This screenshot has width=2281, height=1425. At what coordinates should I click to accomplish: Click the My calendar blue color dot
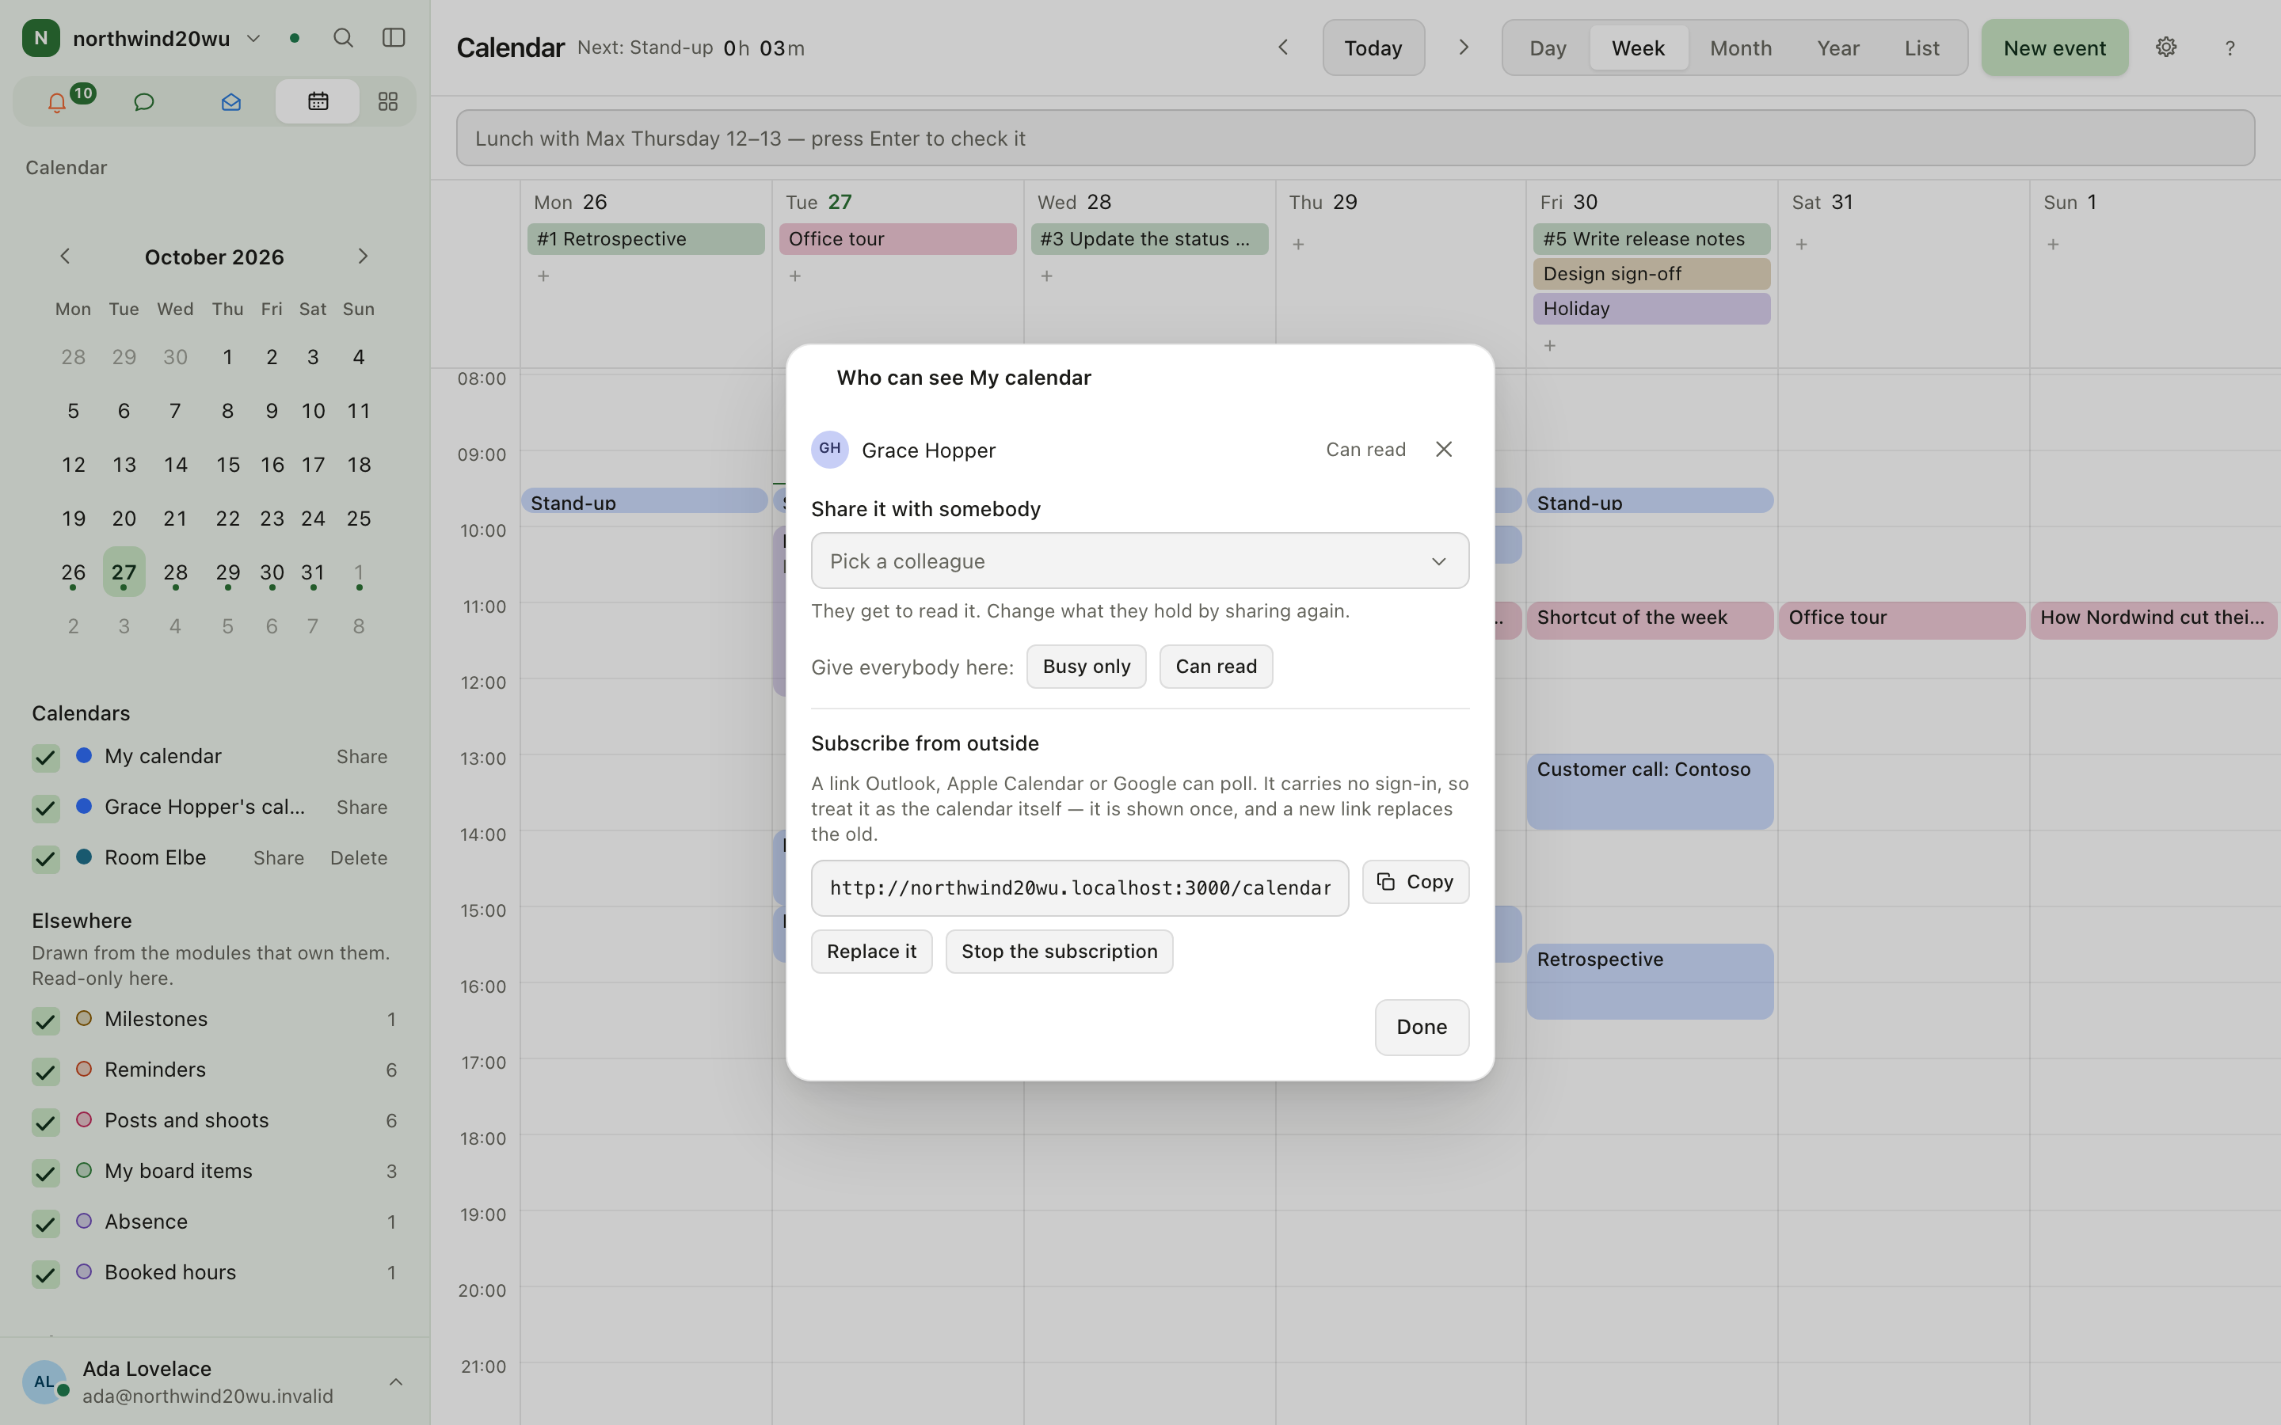pyautogui.click(x=84, y=755)
